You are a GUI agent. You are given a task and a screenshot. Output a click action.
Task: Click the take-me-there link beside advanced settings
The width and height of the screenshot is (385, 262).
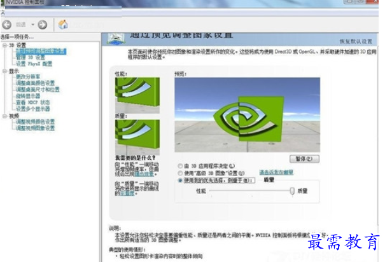276,172
